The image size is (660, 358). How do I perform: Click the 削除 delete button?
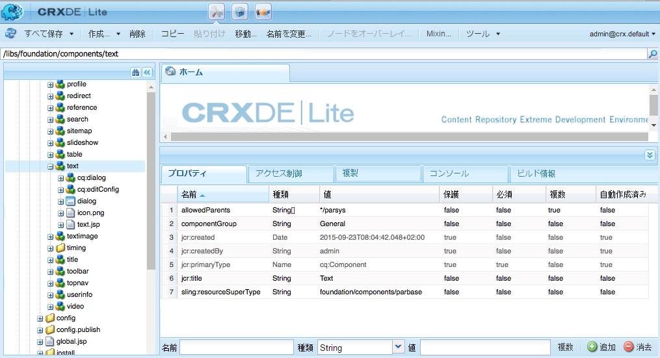137,34
